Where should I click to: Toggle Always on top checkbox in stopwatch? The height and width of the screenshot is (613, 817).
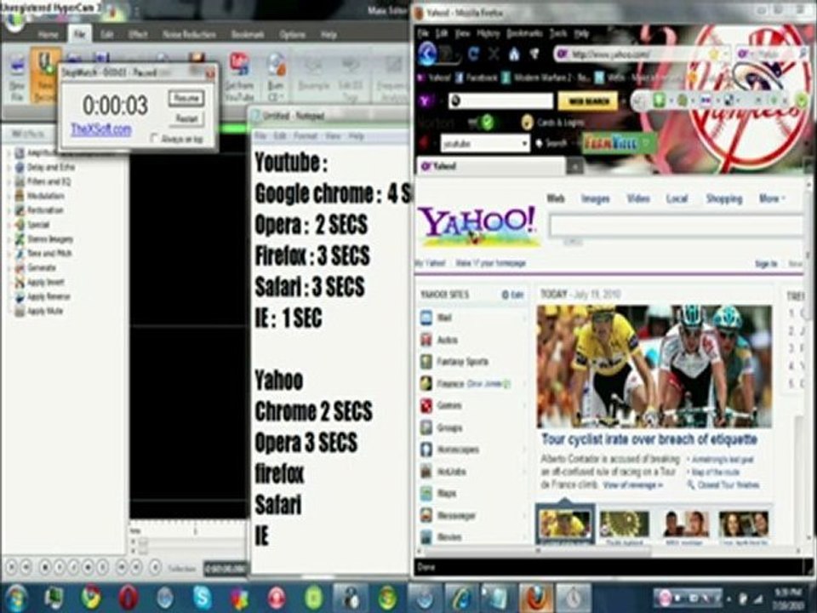click(154, 139)
